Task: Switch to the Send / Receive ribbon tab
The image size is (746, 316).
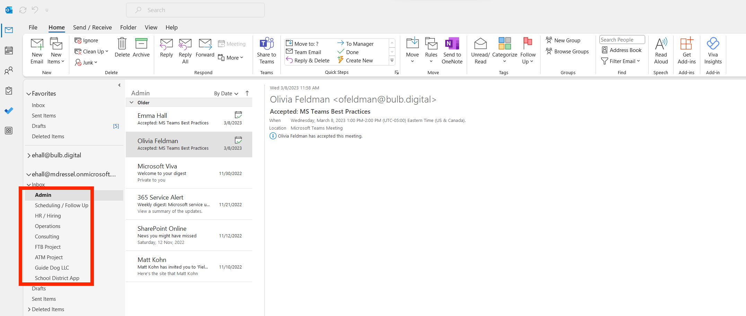Action: coord(92,27)
